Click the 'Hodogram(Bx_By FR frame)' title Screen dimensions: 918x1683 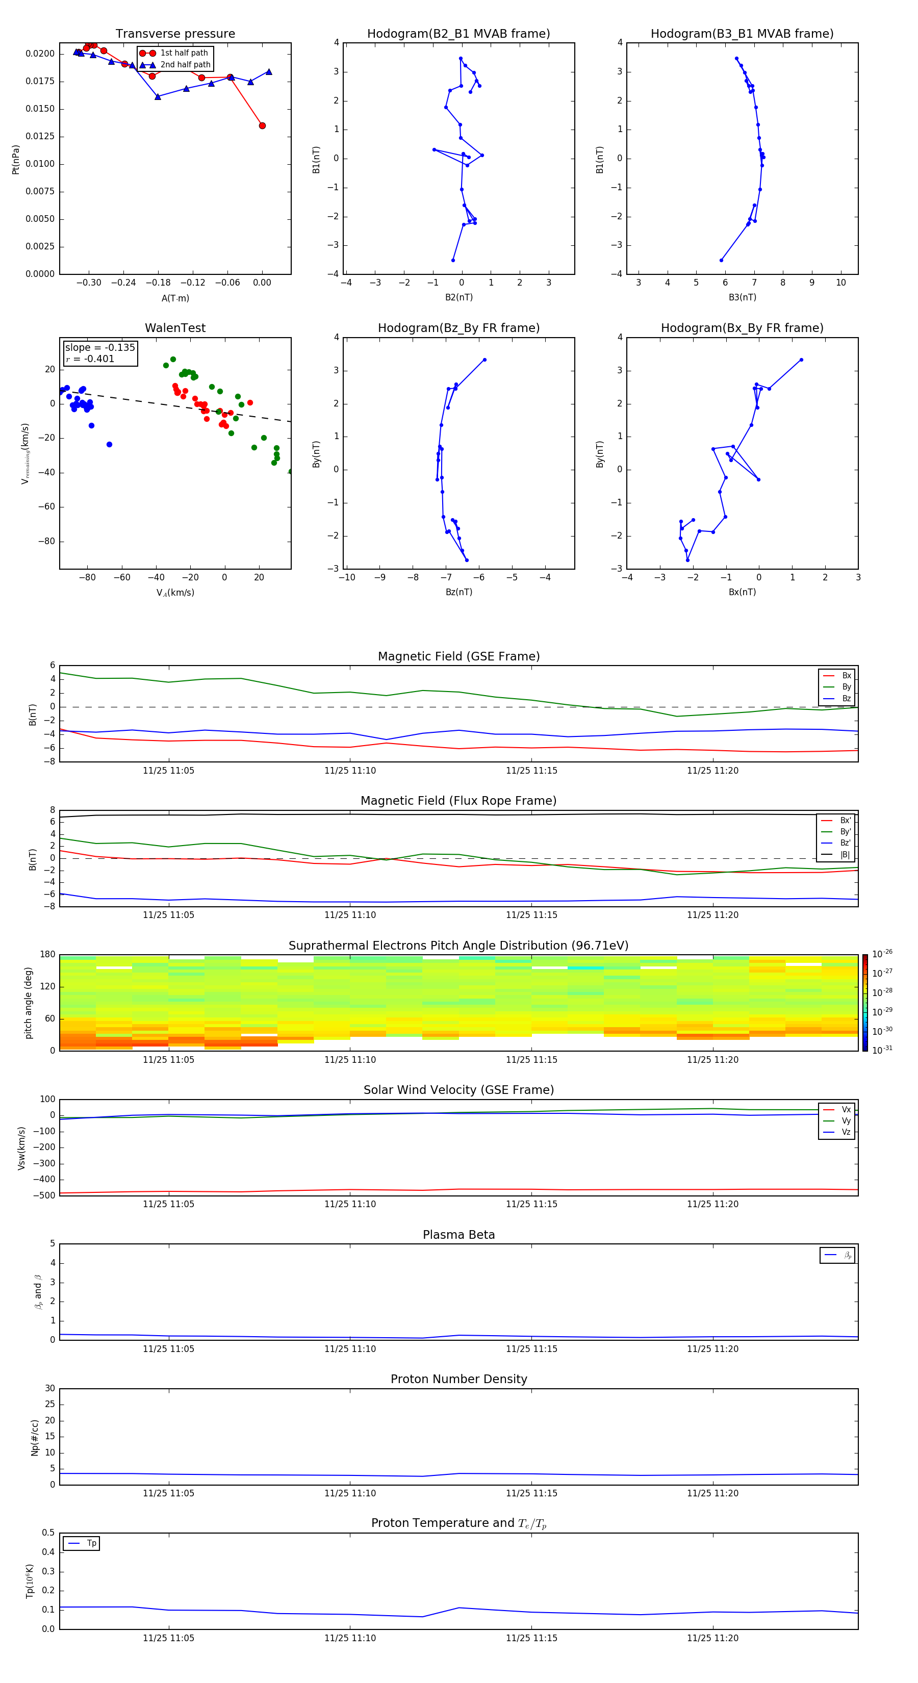tap(742, 328)
